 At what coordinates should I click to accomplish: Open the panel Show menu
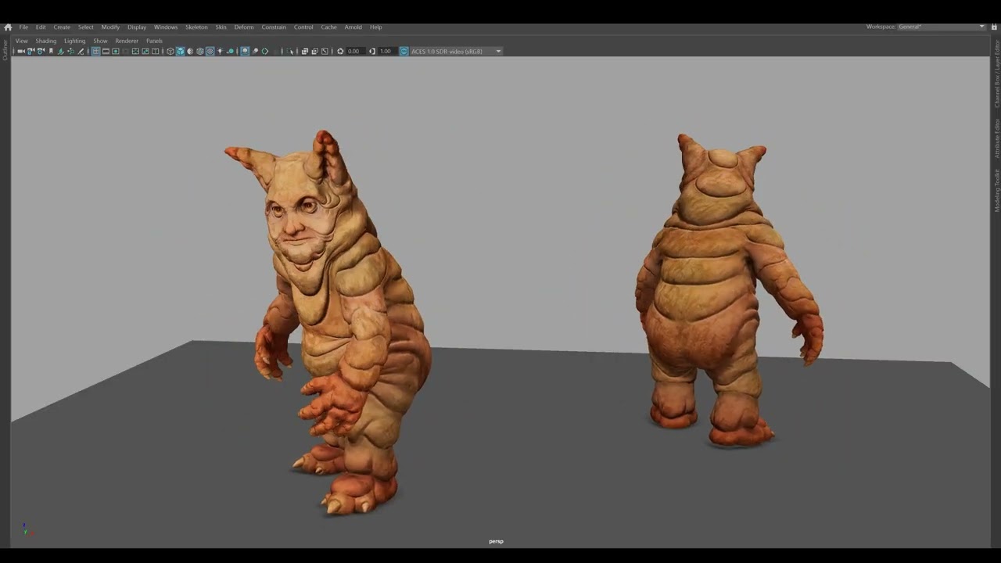(100, 41)
